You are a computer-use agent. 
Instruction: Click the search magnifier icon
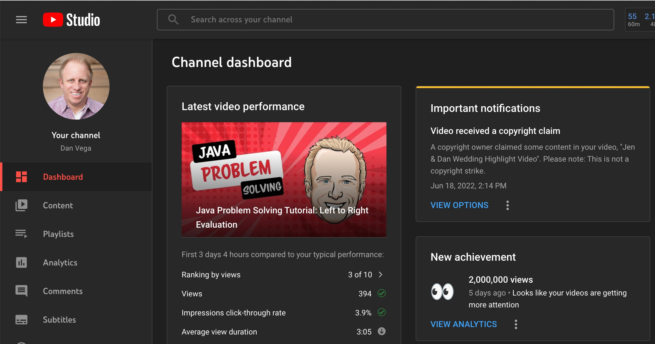[174, 19]
